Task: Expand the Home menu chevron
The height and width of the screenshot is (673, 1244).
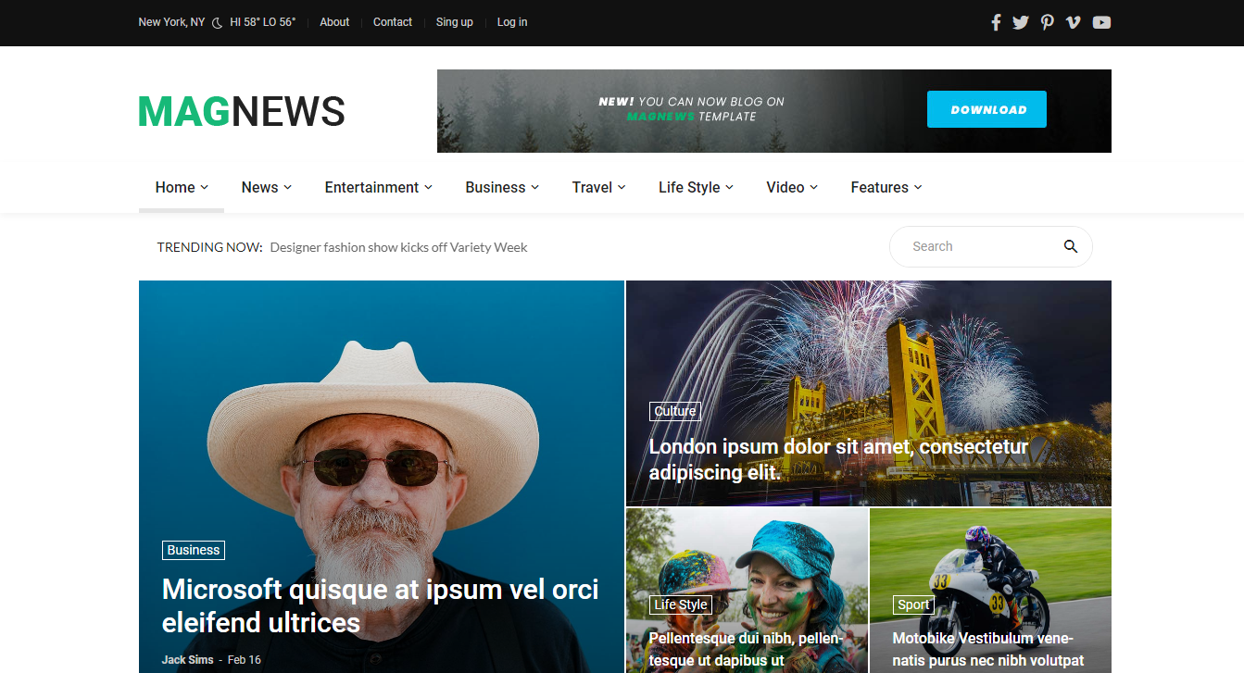Action: click(x=205, y=187)
